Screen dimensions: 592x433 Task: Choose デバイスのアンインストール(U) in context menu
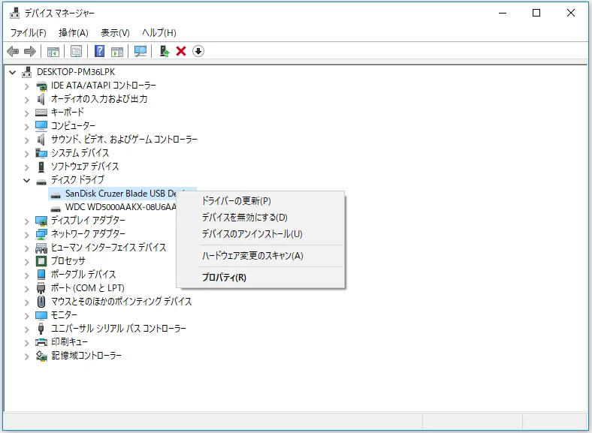pos(252,234)
